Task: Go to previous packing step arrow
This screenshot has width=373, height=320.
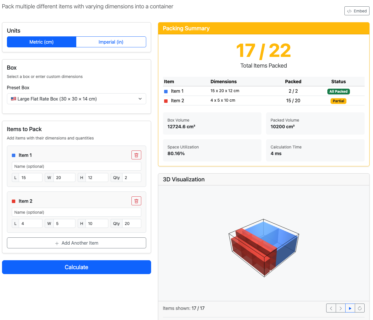Action: [x=331, y=308]
